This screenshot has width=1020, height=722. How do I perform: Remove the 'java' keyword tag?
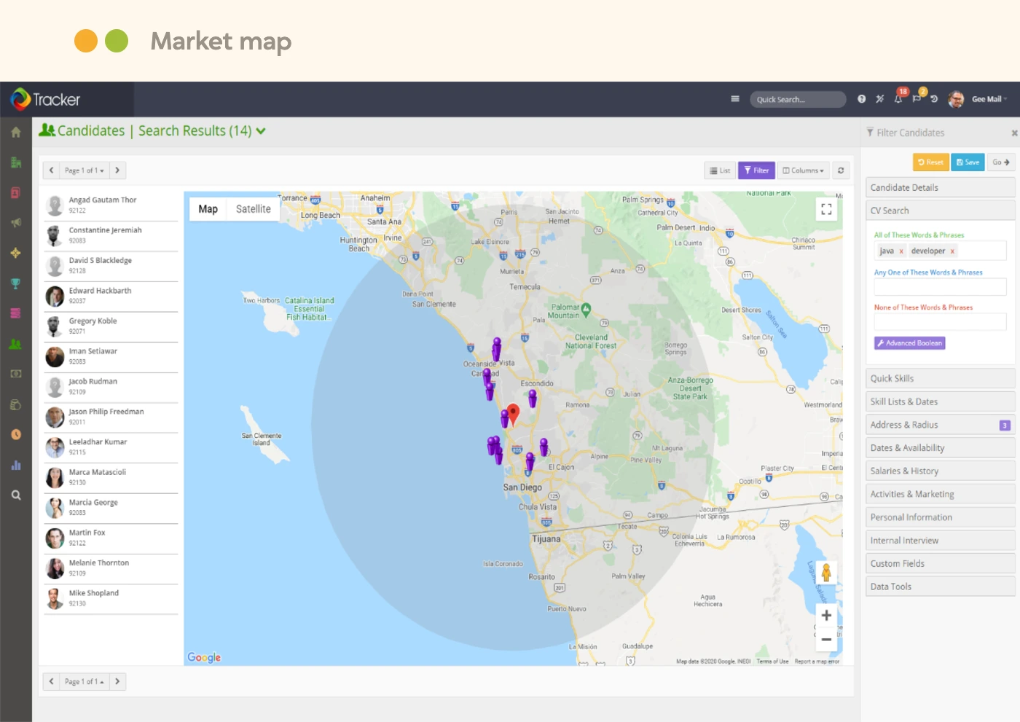tap(901, 251)
